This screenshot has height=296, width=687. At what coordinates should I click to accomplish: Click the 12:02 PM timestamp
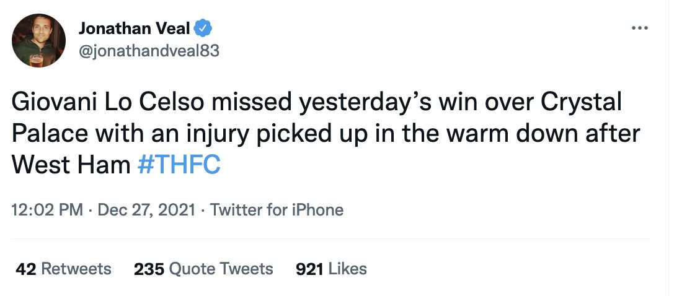coord(47,210)
